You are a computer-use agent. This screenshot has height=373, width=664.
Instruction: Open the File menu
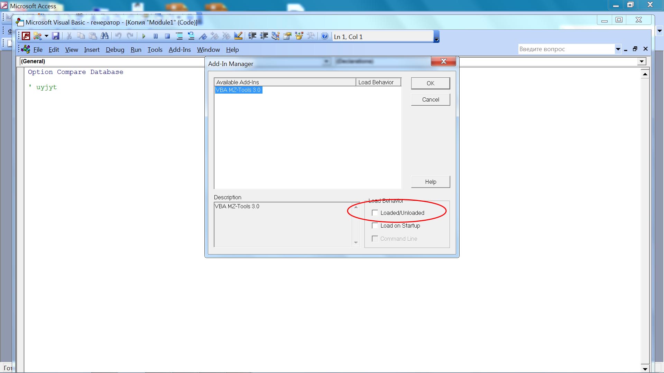click(38, 50)
